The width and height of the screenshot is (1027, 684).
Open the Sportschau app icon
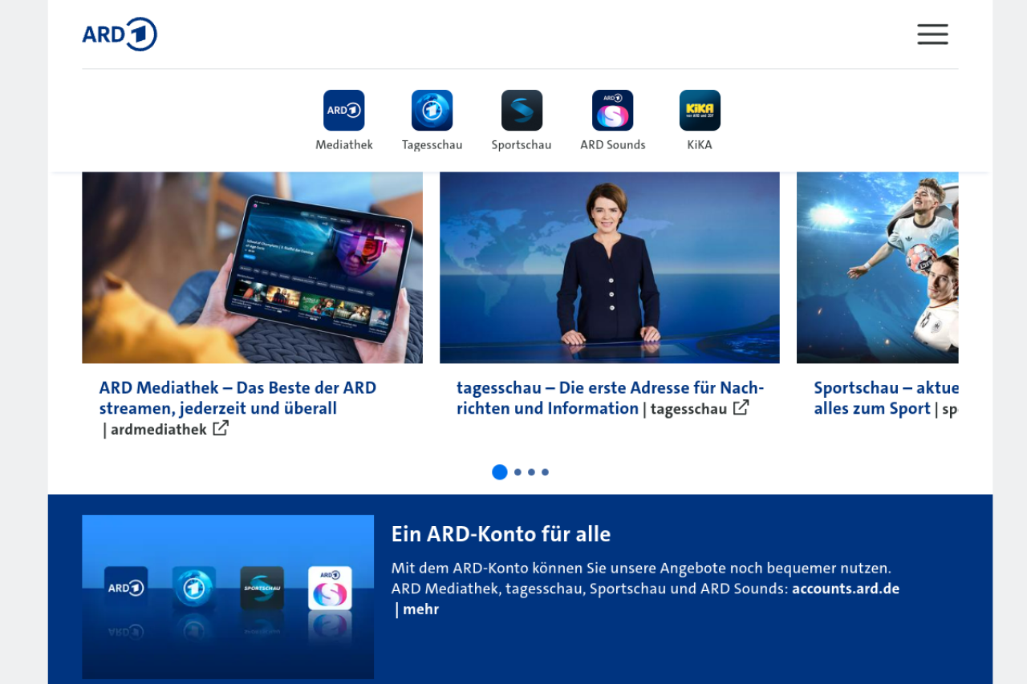(x=522, y=110)
